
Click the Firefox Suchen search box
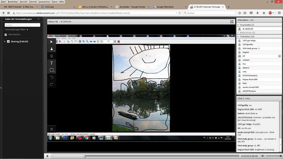click(209, 13)
